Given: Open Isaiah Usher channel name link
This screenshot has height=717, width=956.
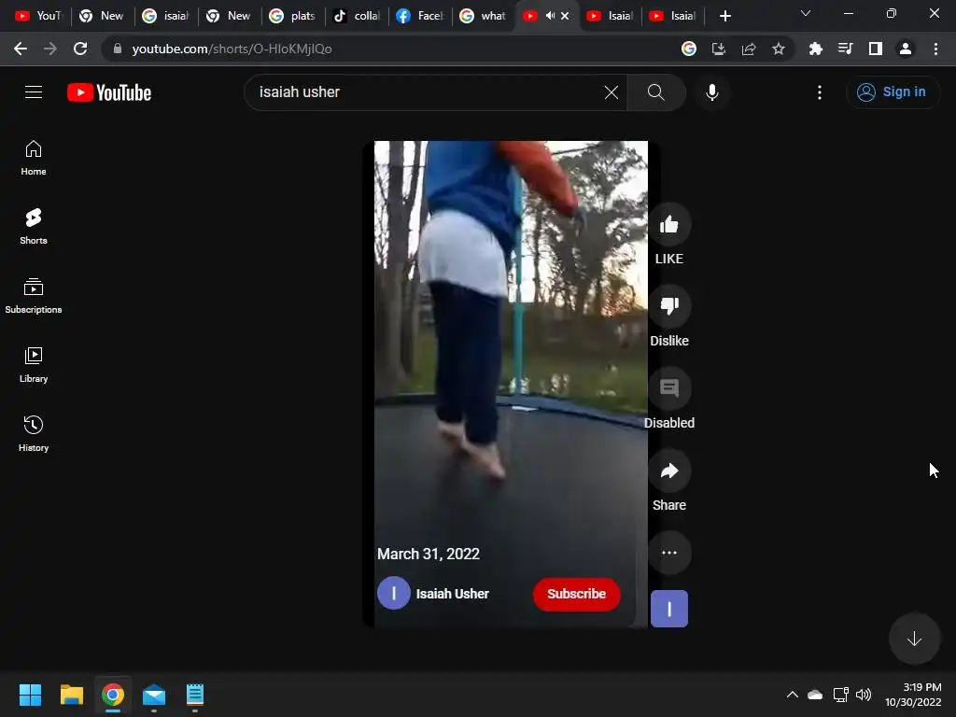Looking at the screenshot, I should [x=453, y=594].
